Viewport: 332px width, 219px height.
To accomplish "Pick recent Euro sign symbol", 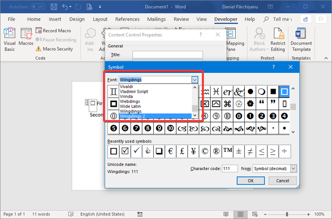I will [171, 151].
